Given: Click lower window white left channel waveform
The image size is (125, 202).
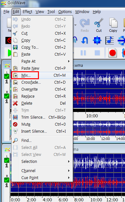Looking at the screenshot, I should coord(99,163).
